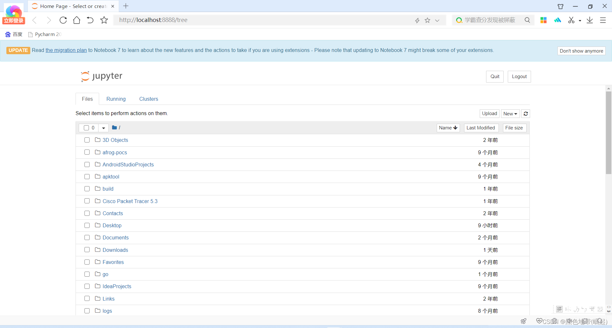Open the Pycharm bookmark

click(45, 34)
